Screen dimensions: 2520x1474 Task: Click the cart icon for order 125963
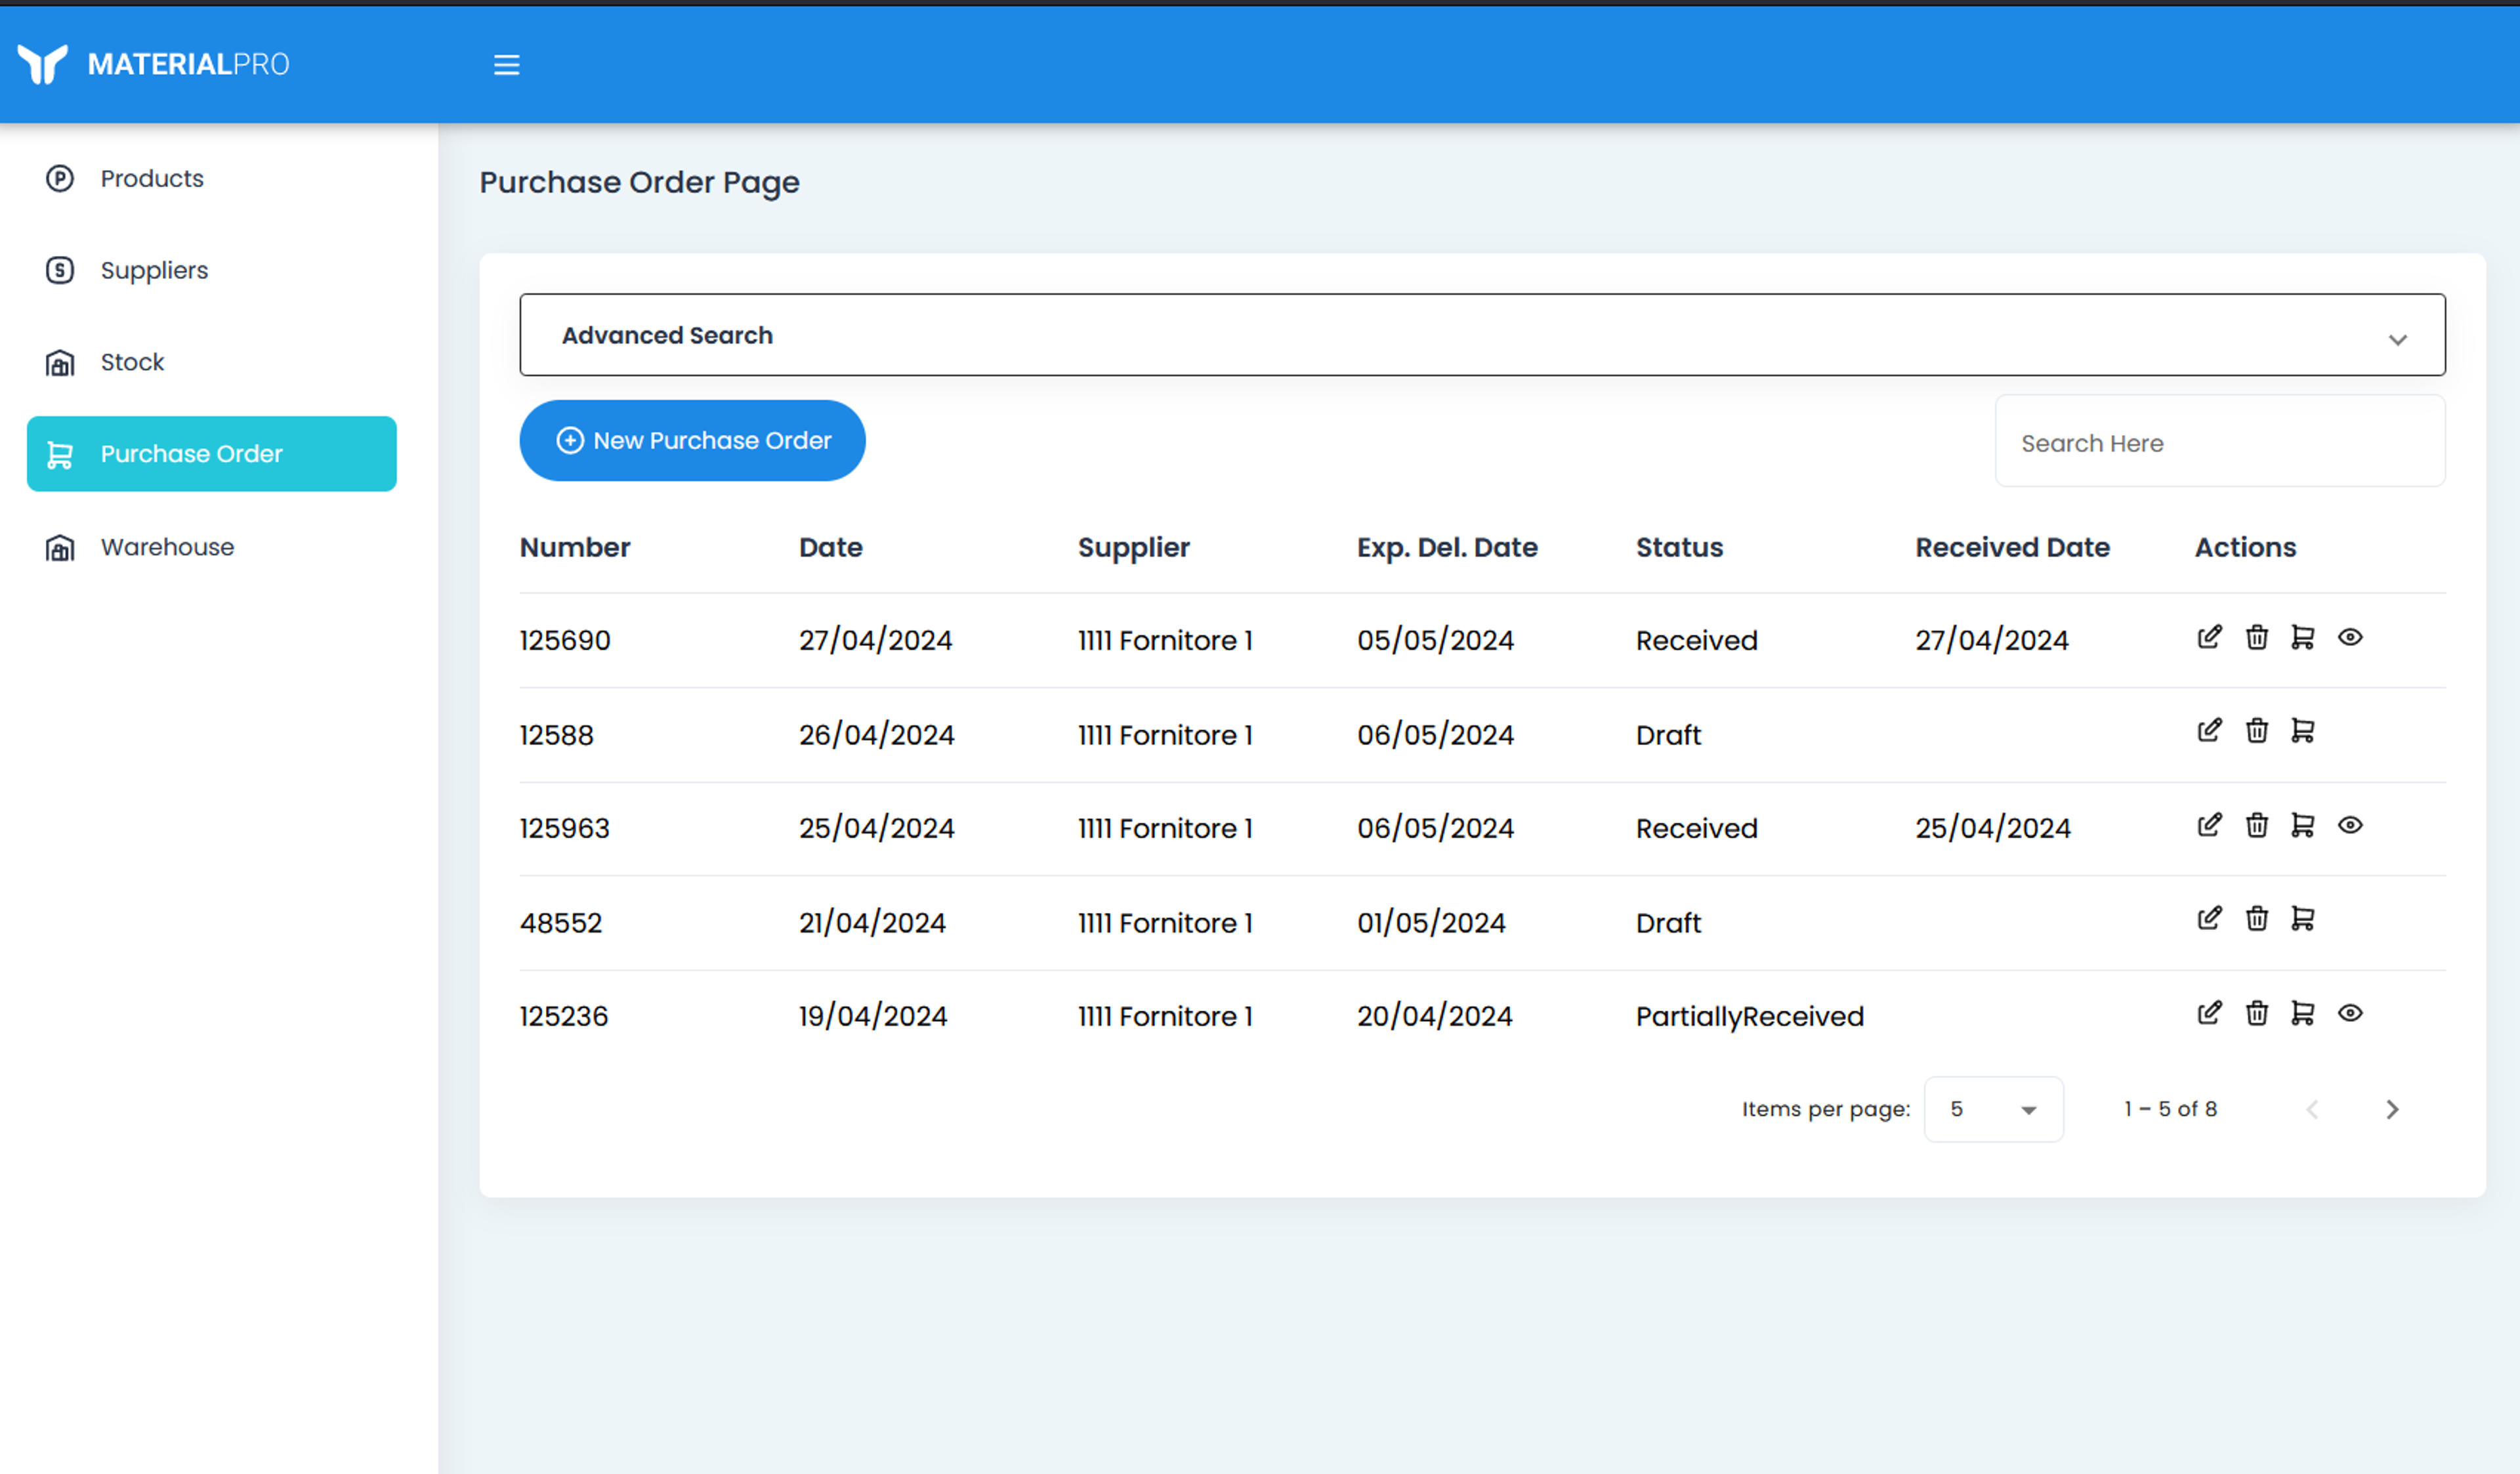2303,825
